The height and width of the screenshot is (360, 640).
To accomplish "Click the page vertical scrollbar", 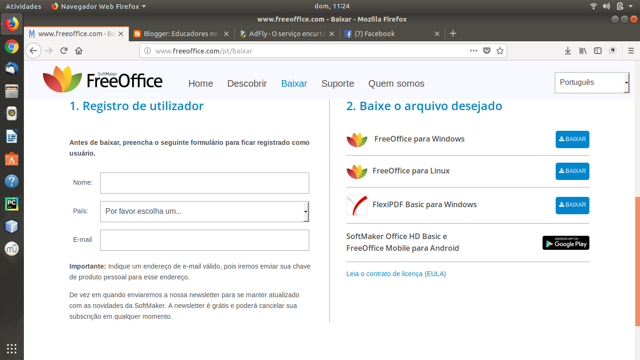I will (x=638, y=261).
